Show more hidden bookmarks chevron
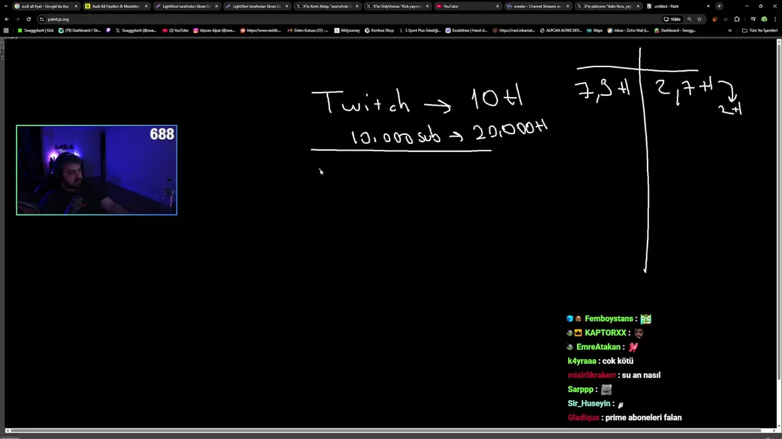Viewport: 782px width, 439px height. 729,30
